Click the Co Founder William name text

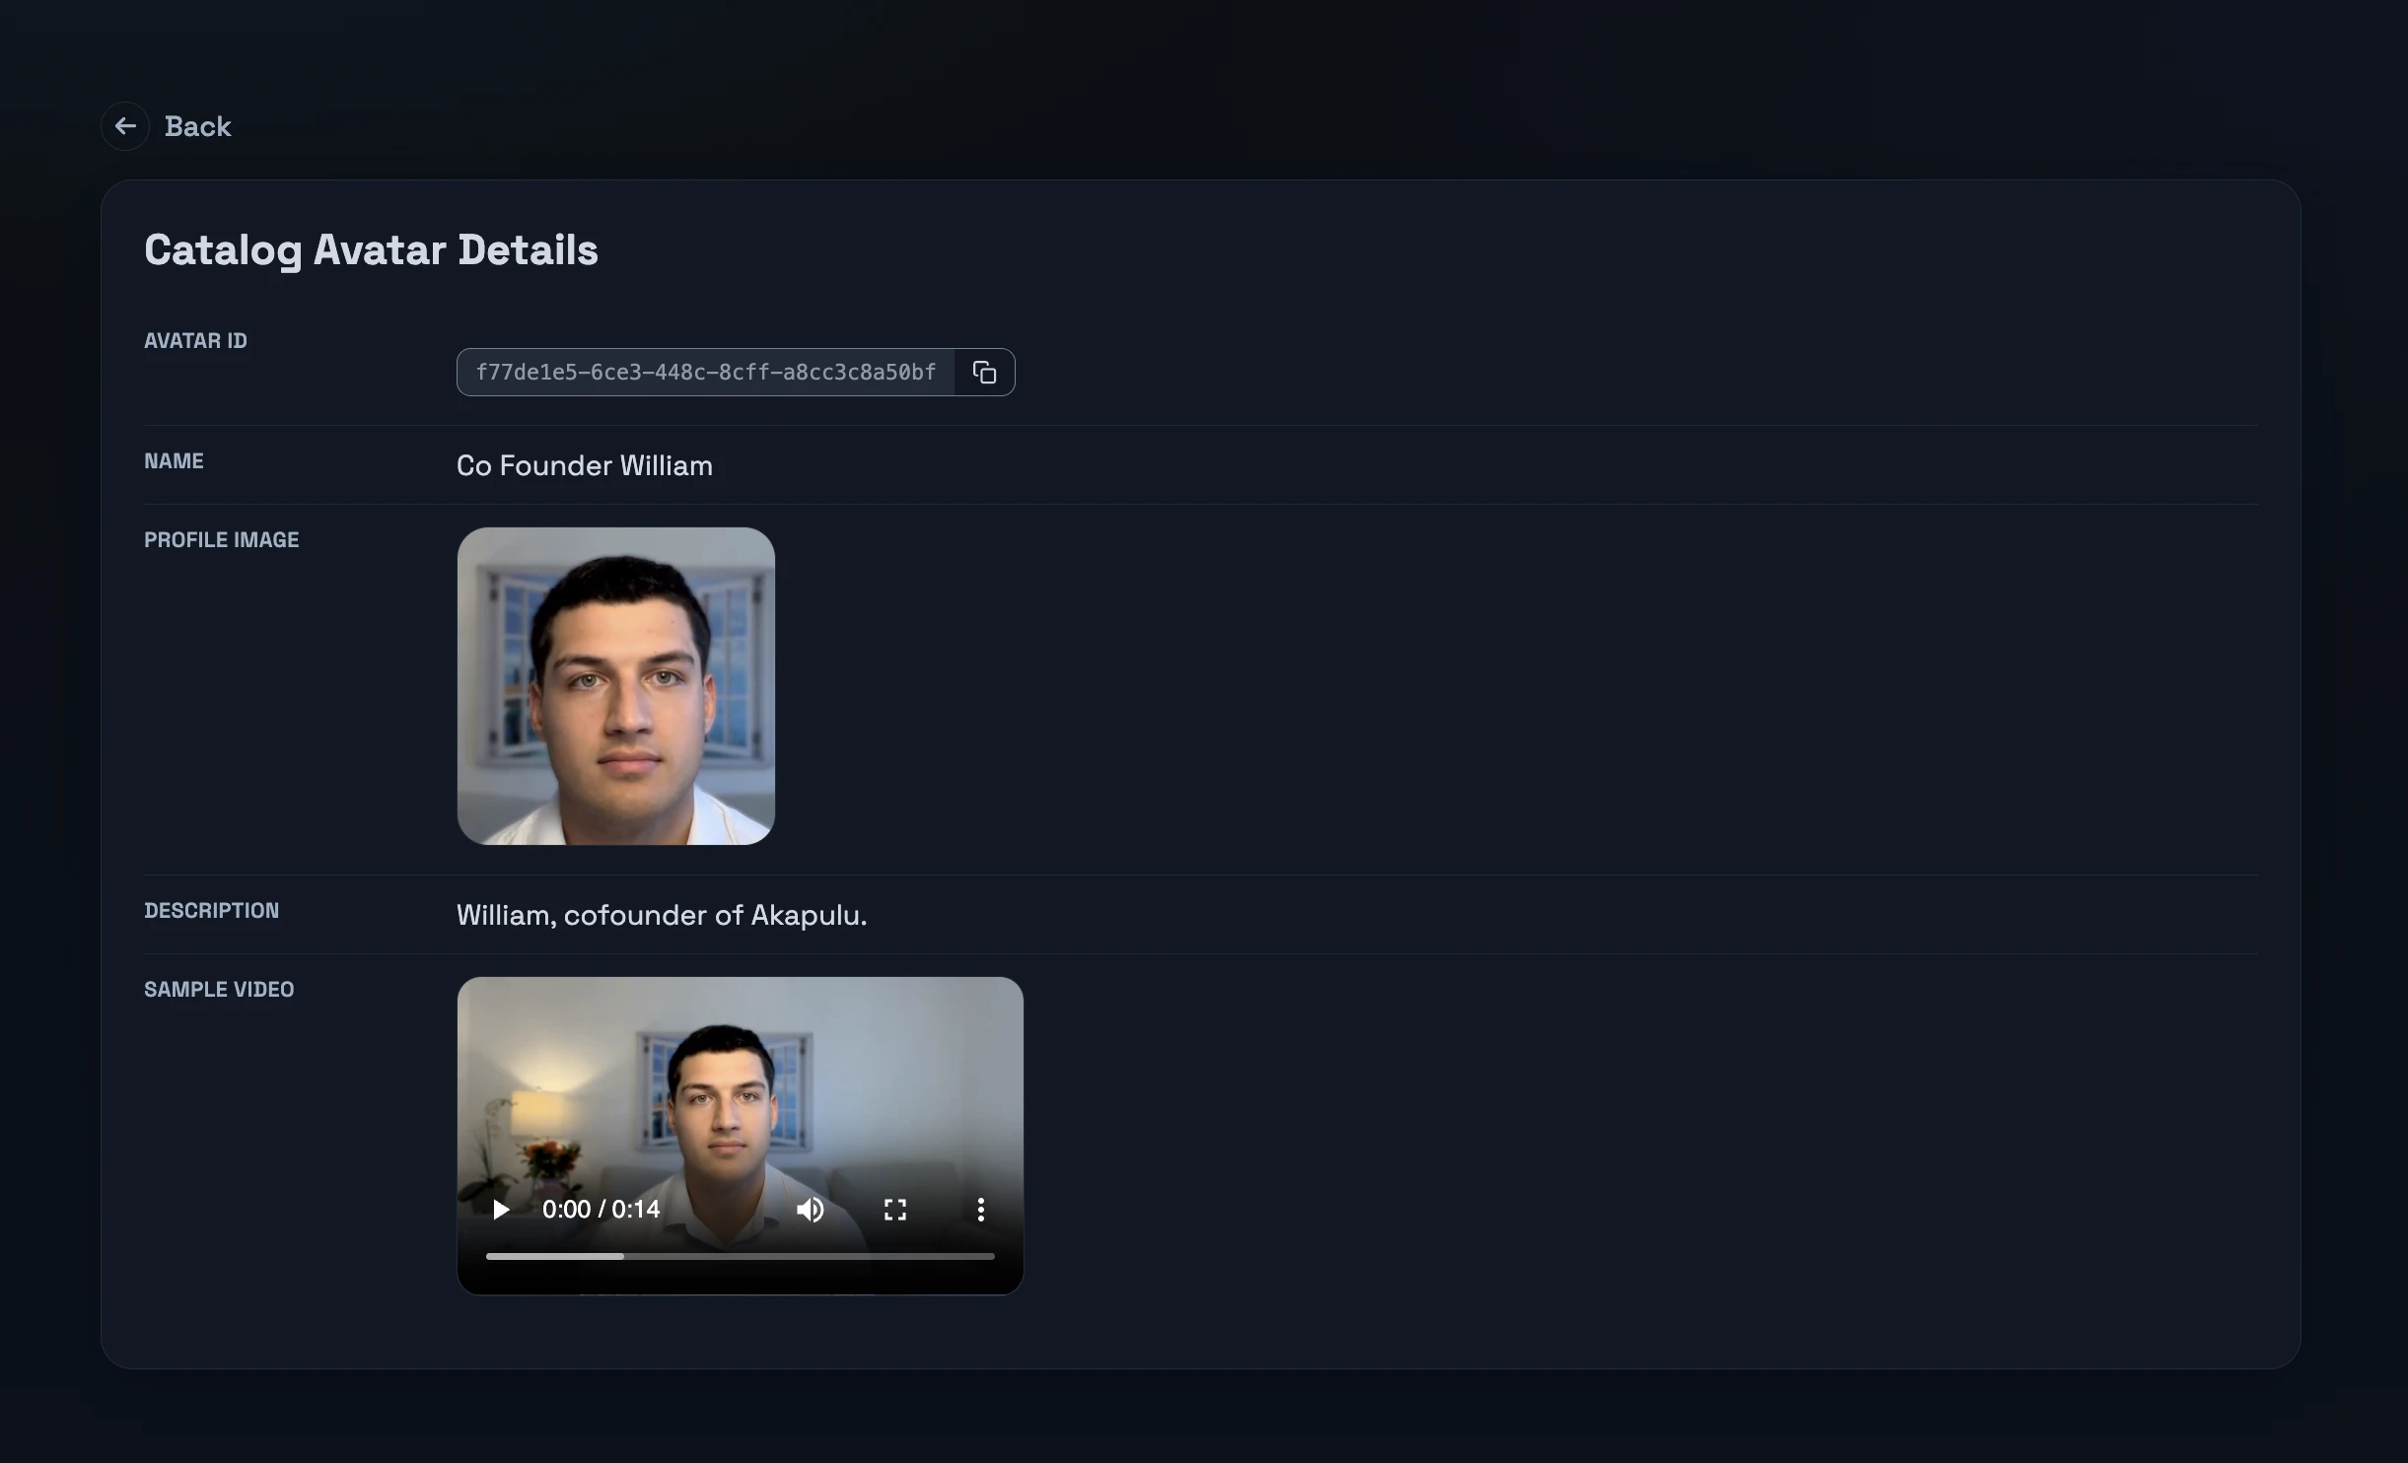click(x=584, y=465)
